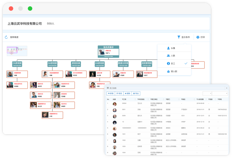
Task: Click the 预入职 icon in dropdown
Action: point(168,71)
